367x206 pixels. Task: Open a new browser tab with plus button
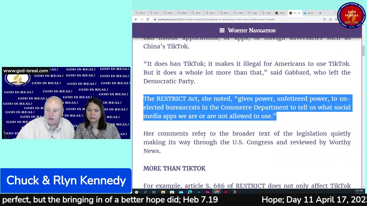[x=320, y=13]
